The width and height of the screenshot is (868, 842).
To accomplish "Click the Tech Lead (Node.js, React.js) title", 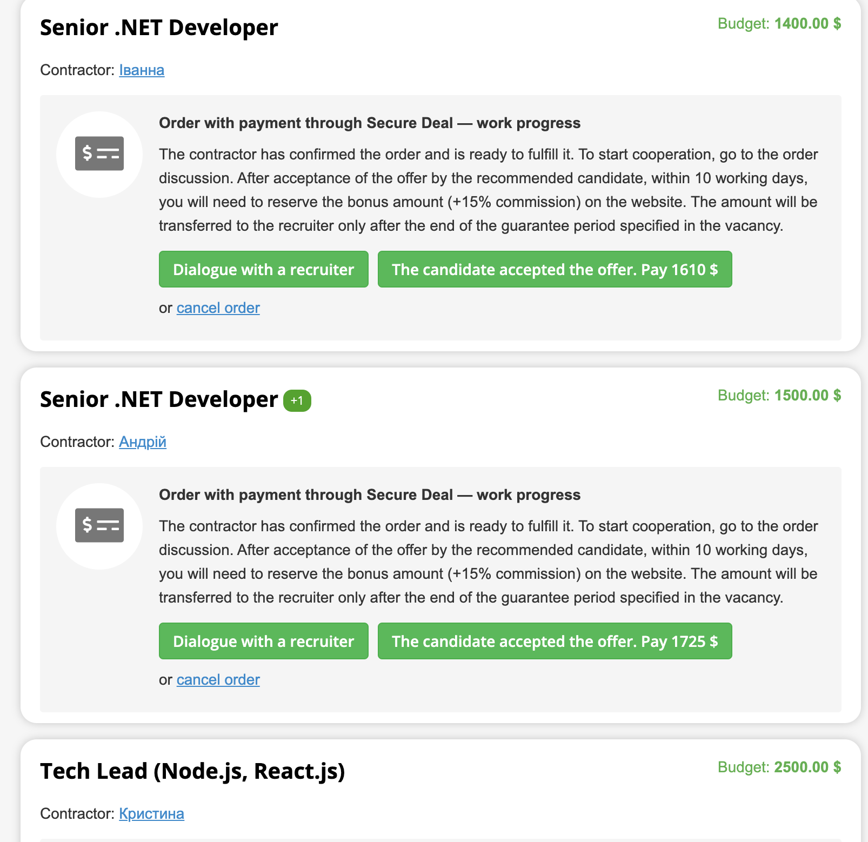I will click(x=192, y=771).
